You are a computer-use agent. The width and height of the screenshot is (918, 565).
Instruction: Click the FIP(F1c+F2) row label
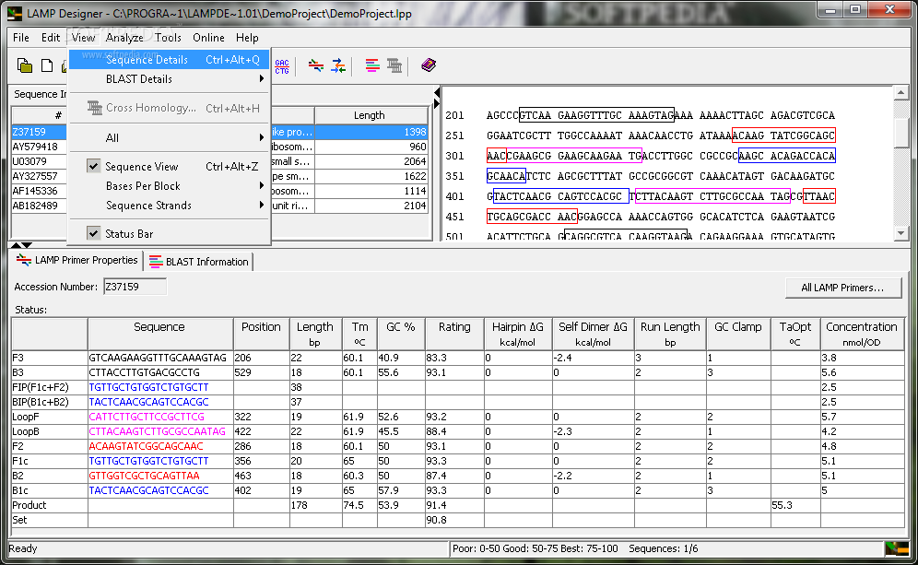(41, 387)
